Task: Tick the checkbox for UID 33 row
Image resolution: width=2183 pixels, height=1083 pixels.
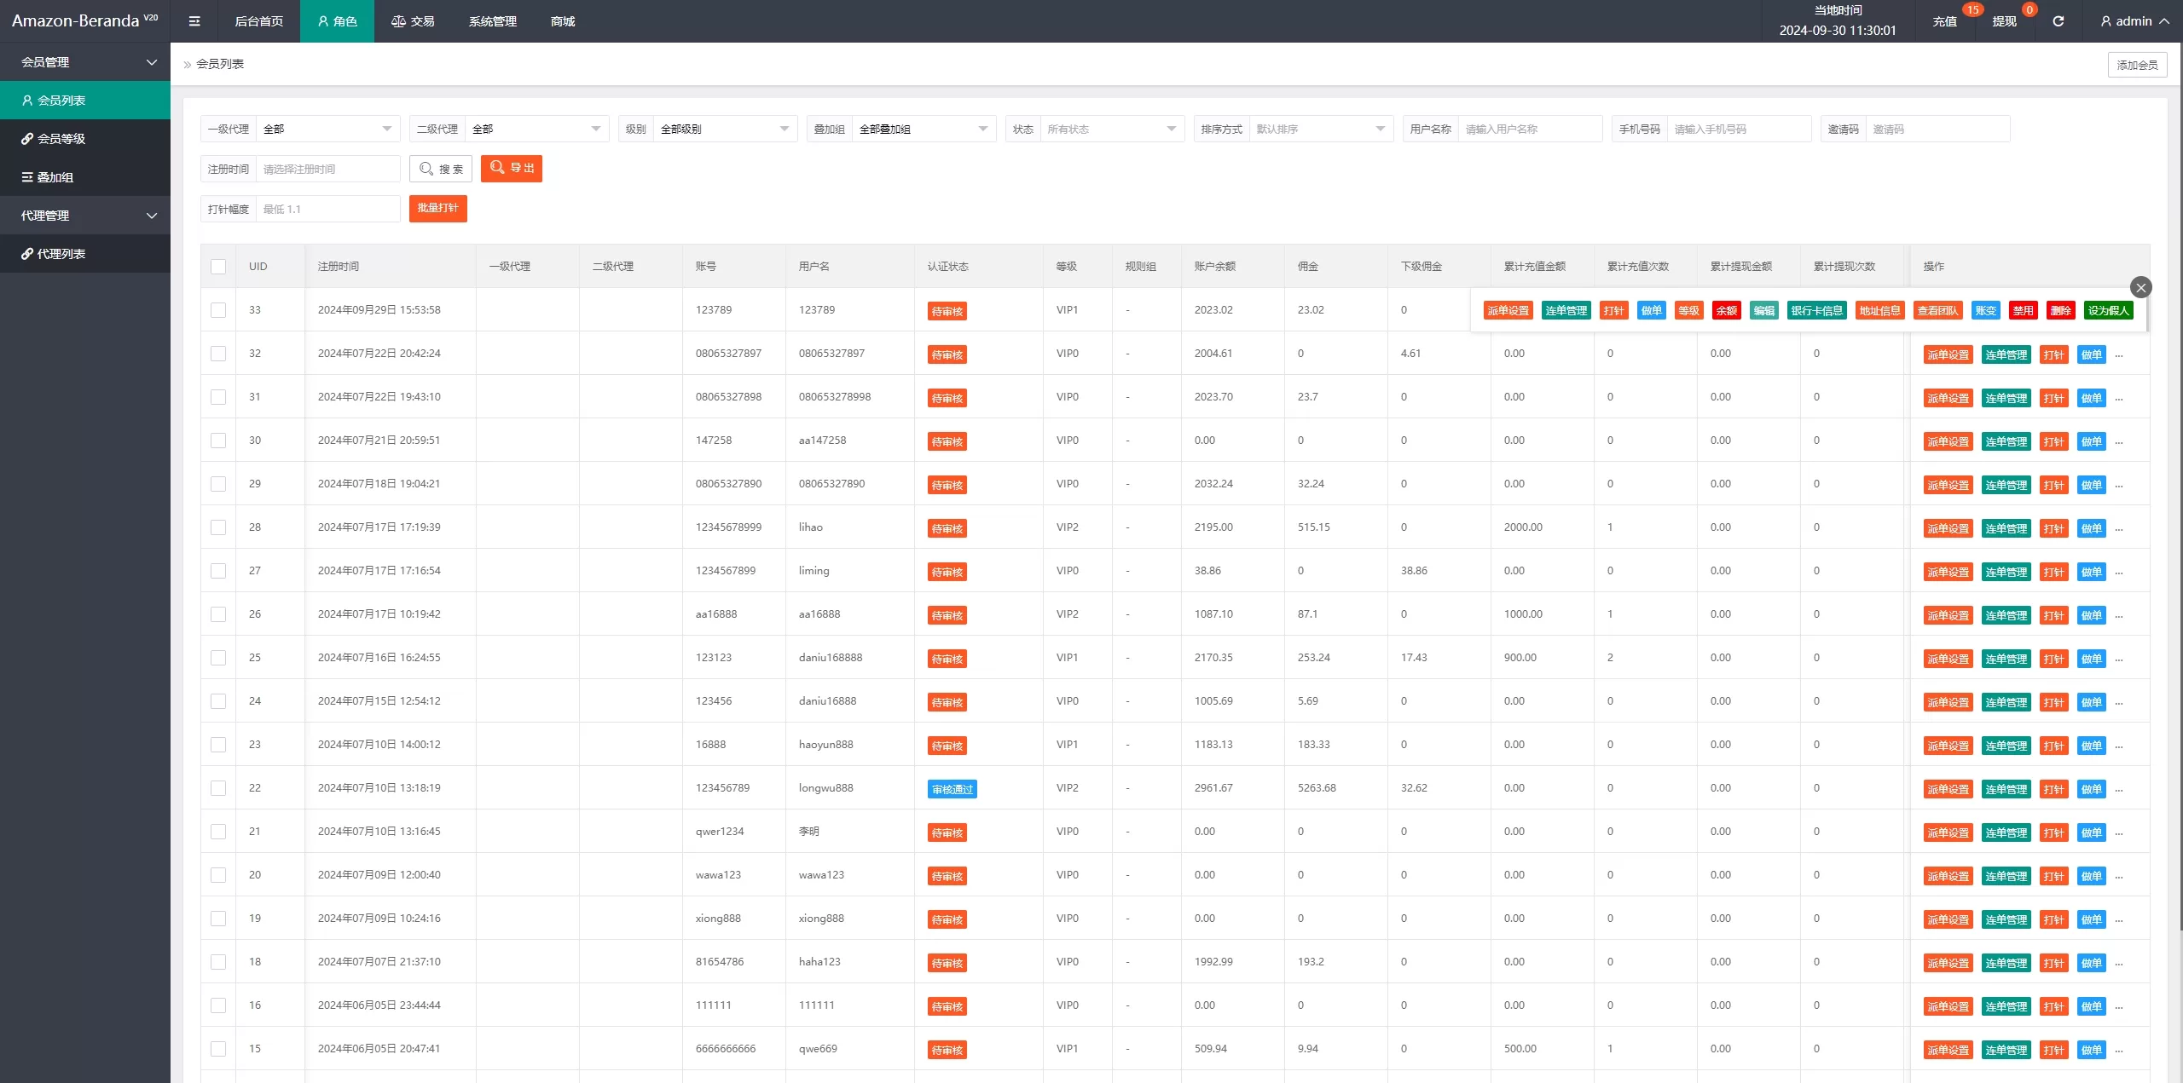Action: 218,310
